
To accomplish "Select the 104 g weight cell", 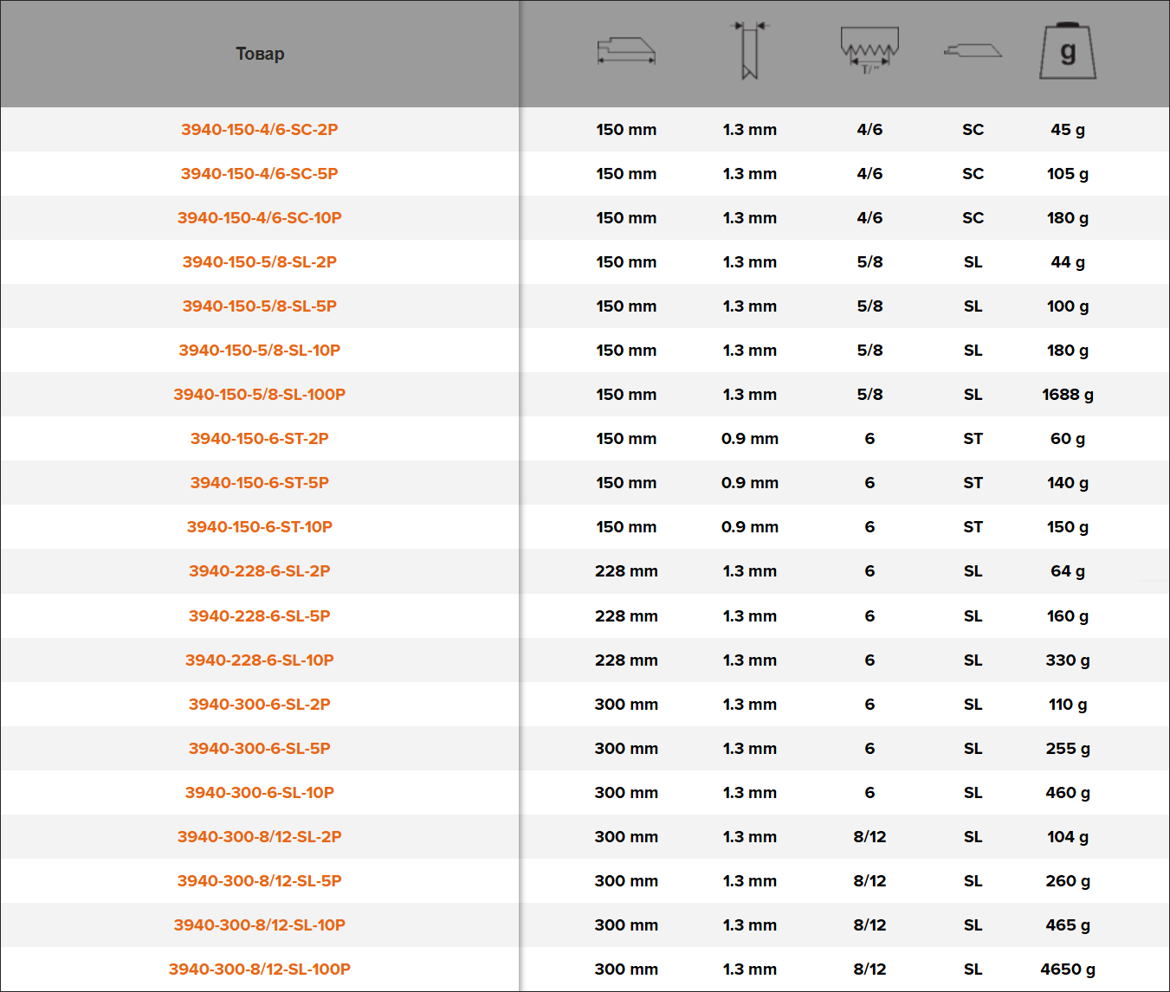I will (x=1068, y=837).
